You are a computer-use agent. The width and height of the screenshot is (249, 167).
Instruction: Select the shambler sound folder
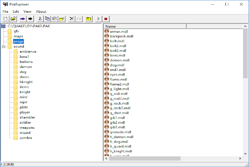point(28,117)
